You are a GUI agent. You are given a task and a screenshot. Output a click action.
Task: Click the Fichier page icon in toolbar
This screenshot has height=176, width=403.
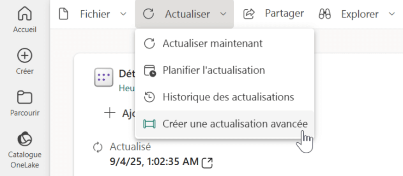63,14
